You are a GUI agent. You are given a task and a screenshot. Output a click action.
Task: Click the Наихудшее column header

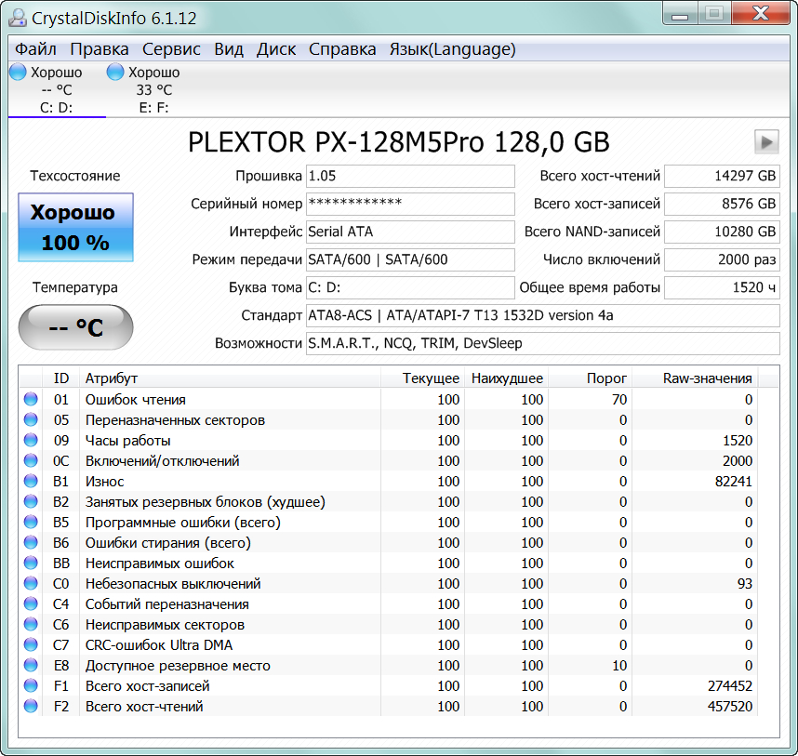506,378
